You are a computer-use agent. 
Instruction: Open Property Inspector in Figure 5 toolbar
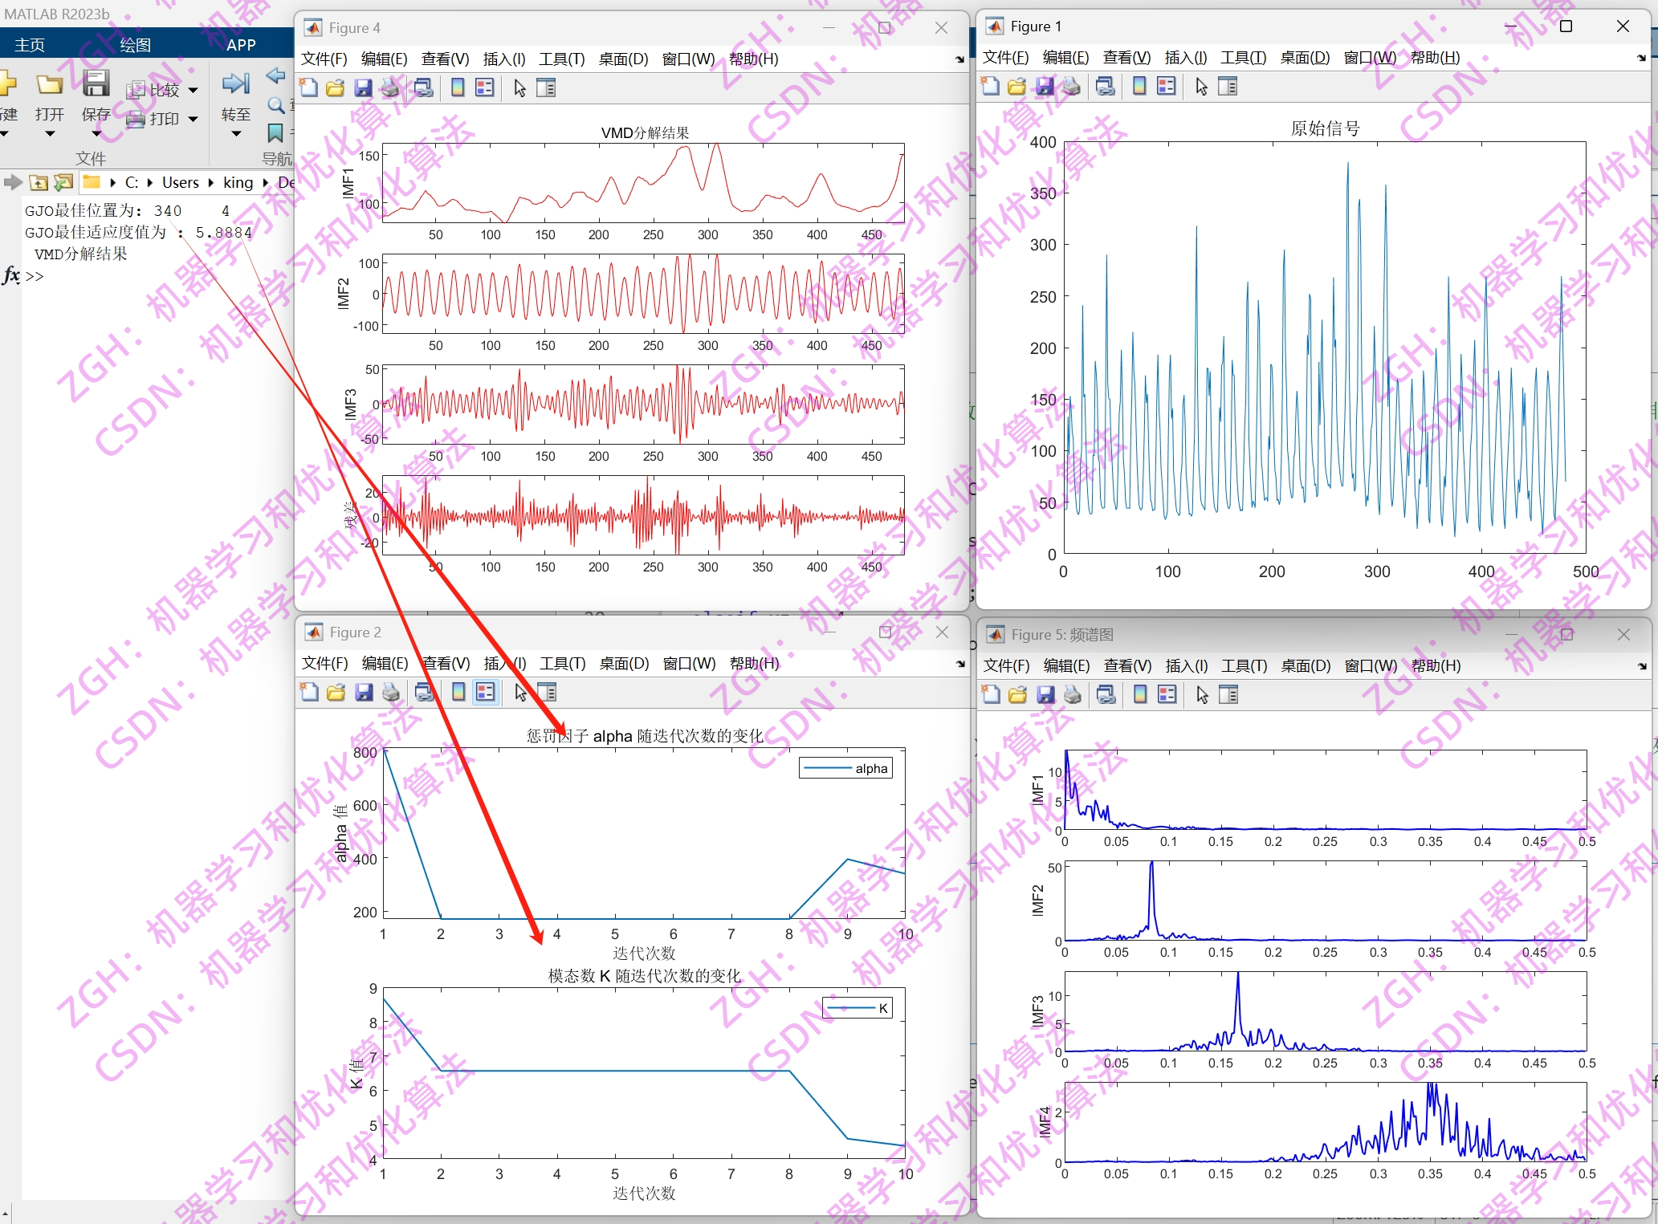point(1228,695)
